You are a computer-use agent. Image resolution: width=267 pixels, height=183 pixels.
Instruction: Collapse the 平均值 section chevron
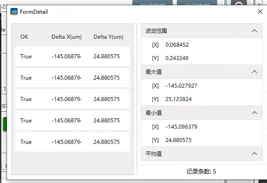[254, 154]
